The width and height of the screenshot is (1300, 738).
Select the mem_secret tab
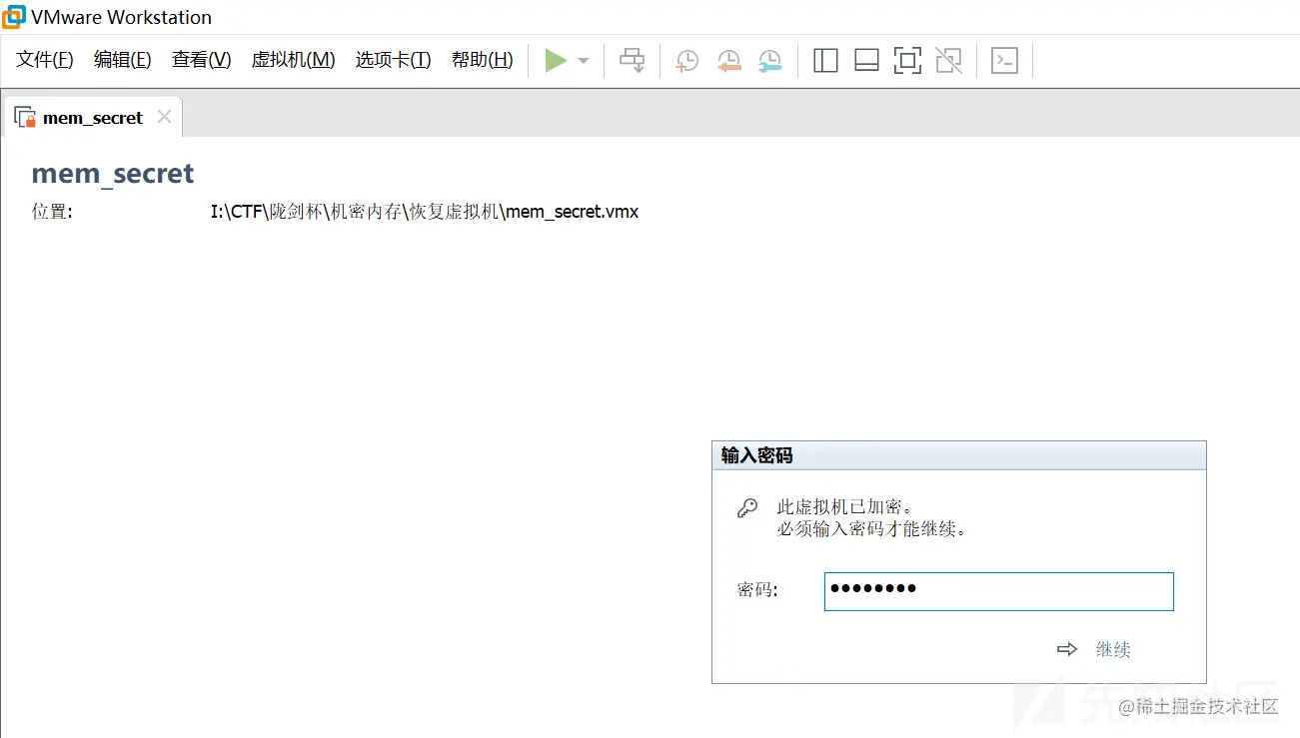click(x=93, y=118)
